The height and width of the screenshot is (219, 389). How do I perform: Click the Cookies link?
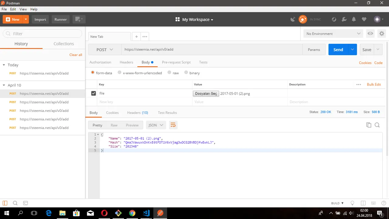(365, 63)
